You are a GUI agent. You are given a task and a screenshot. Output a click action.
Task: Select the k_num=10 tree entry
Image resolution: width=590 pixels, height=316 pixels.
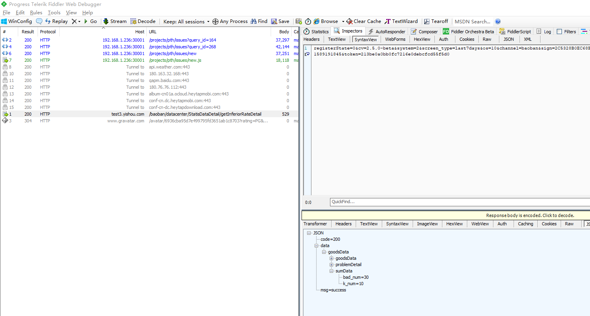(x=353, y=284)
